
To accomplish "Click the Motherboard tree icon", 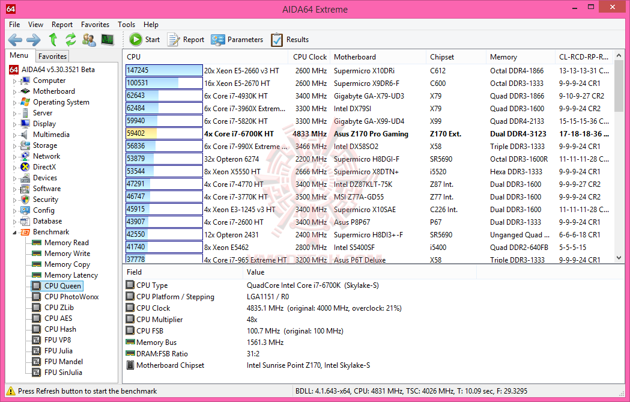I will click(25, 91).
